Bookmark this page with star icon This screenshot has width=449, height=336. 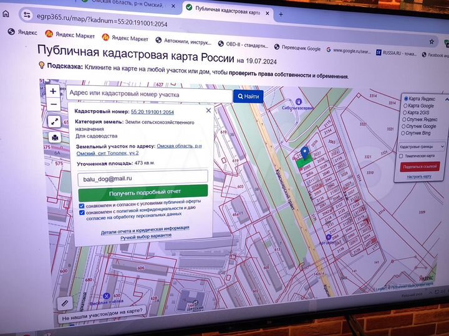click(x=432, y=42)
